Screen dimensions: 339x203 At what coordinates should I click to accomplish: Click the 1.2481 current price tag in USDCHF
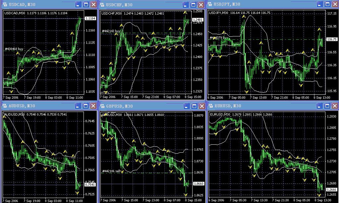[198, 20]
